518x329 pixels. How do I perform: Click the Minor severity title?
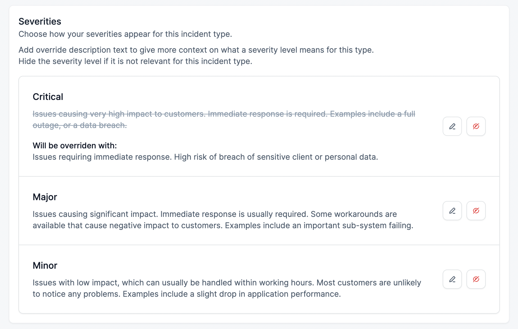click(x=45, y=266)
